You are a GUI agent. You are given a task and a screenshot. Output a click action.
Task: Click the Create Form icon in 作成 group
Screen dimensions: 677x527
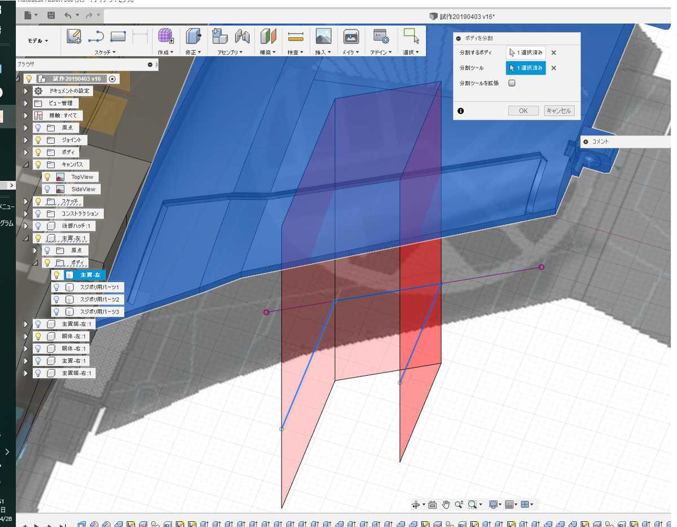pyautogui.click(x=165, y=37)
